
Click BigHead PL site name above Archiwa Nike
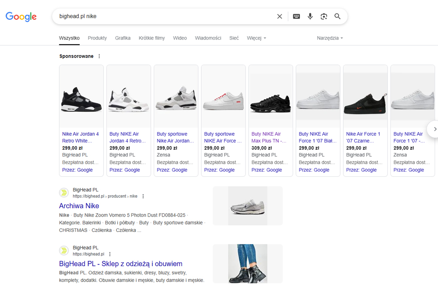tap(85, 190)
